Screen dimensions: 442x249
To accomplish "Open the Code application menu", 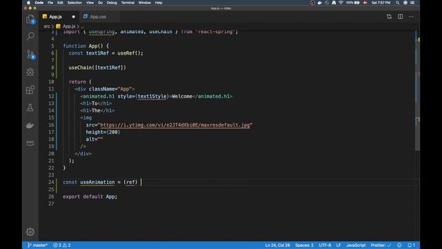I will [39, 3].
